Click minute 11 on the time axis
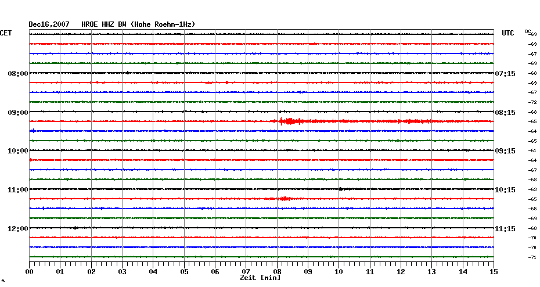Viewport: 540px width, 287px height. pos(370,272)
